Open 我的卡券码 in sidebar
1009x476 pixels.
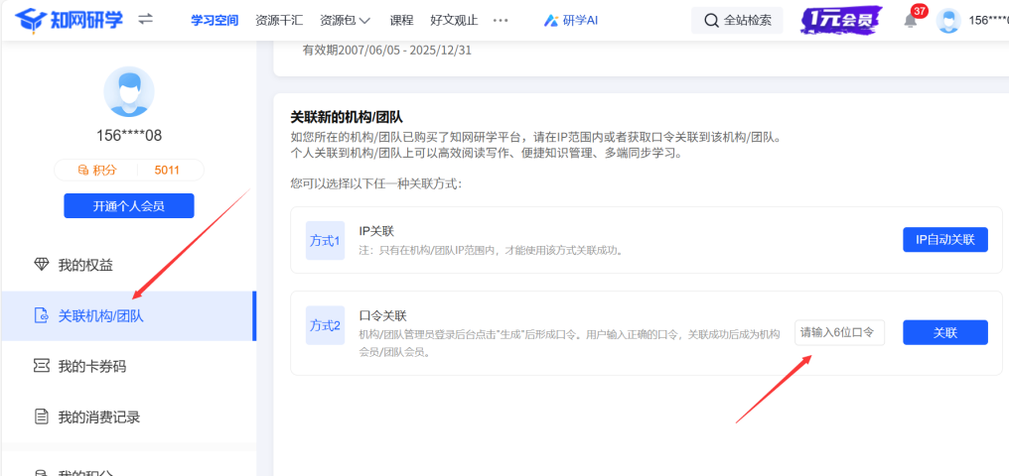[x=91, y=367]
